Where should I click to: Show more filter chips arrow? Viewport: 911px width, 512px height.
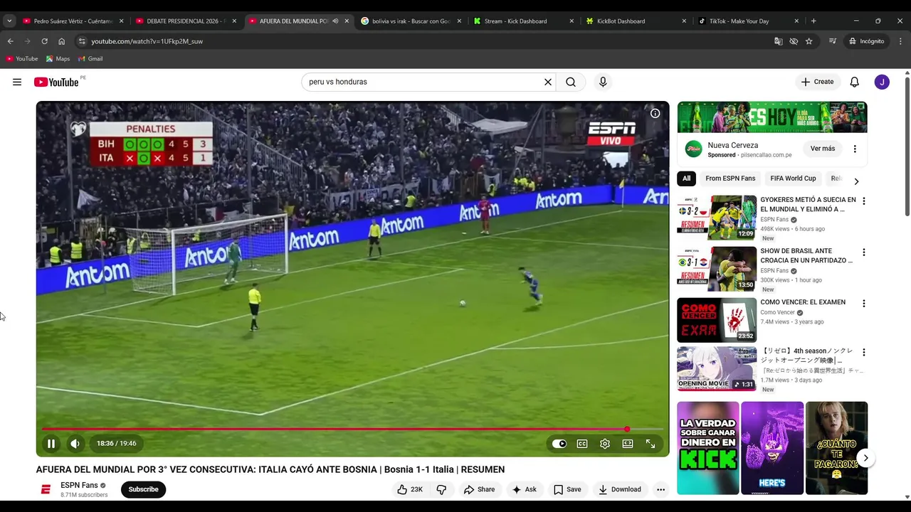pyautogui.click(x=856, y=181)
